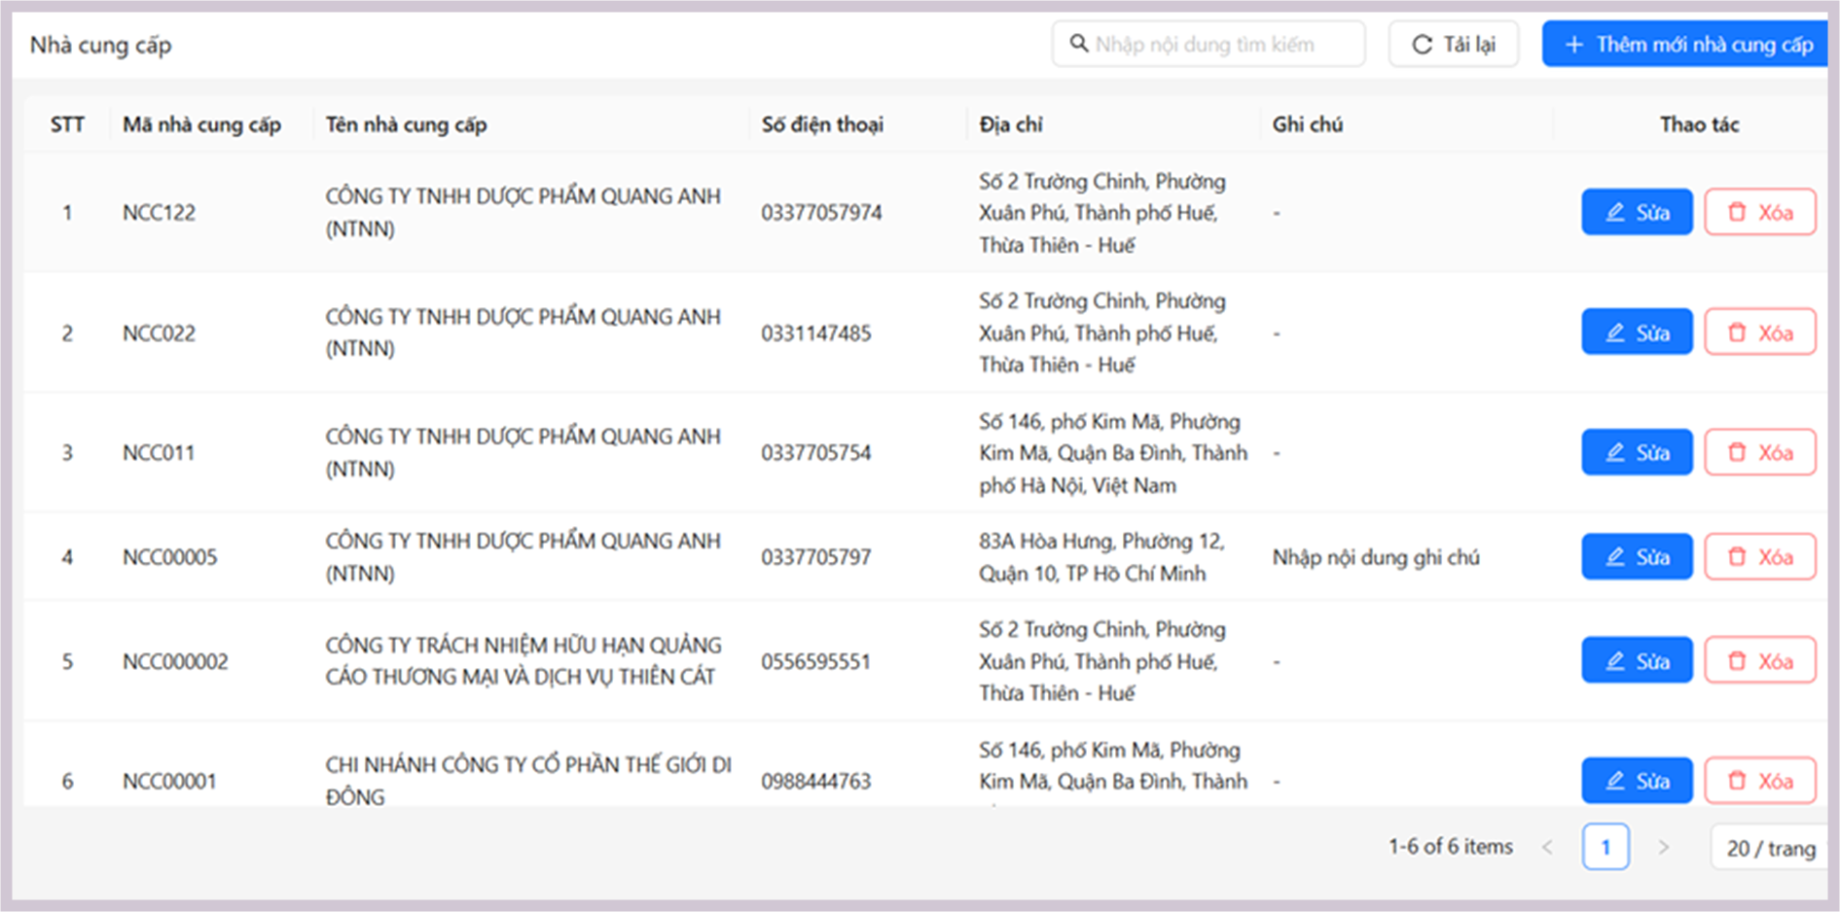Delete supplier NCC00005 with Xóa button
Viewport: 1840px width, 912px height.
point(1760,557)
